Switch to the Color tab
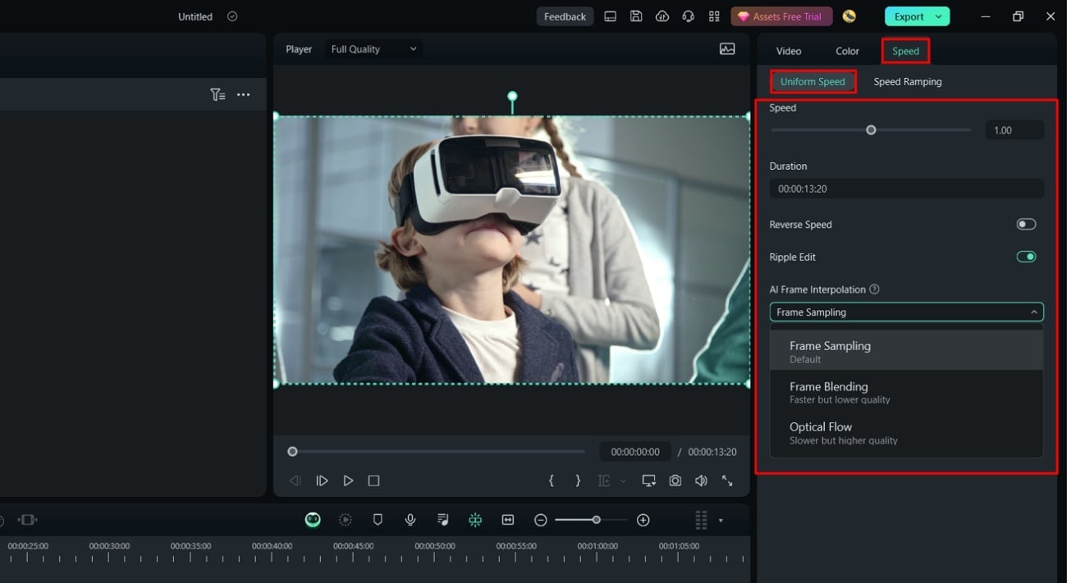The height and width of the screenshot is (583, 1067). click(847, 51)
